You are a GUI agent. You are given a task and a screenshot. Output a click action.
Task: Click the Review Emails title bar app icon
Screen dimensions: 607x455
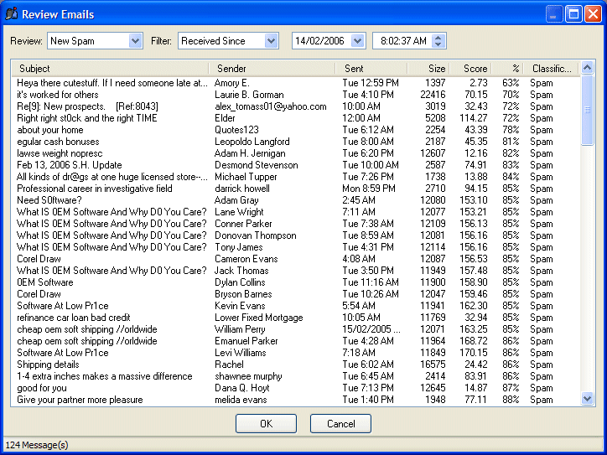point(12,14)
